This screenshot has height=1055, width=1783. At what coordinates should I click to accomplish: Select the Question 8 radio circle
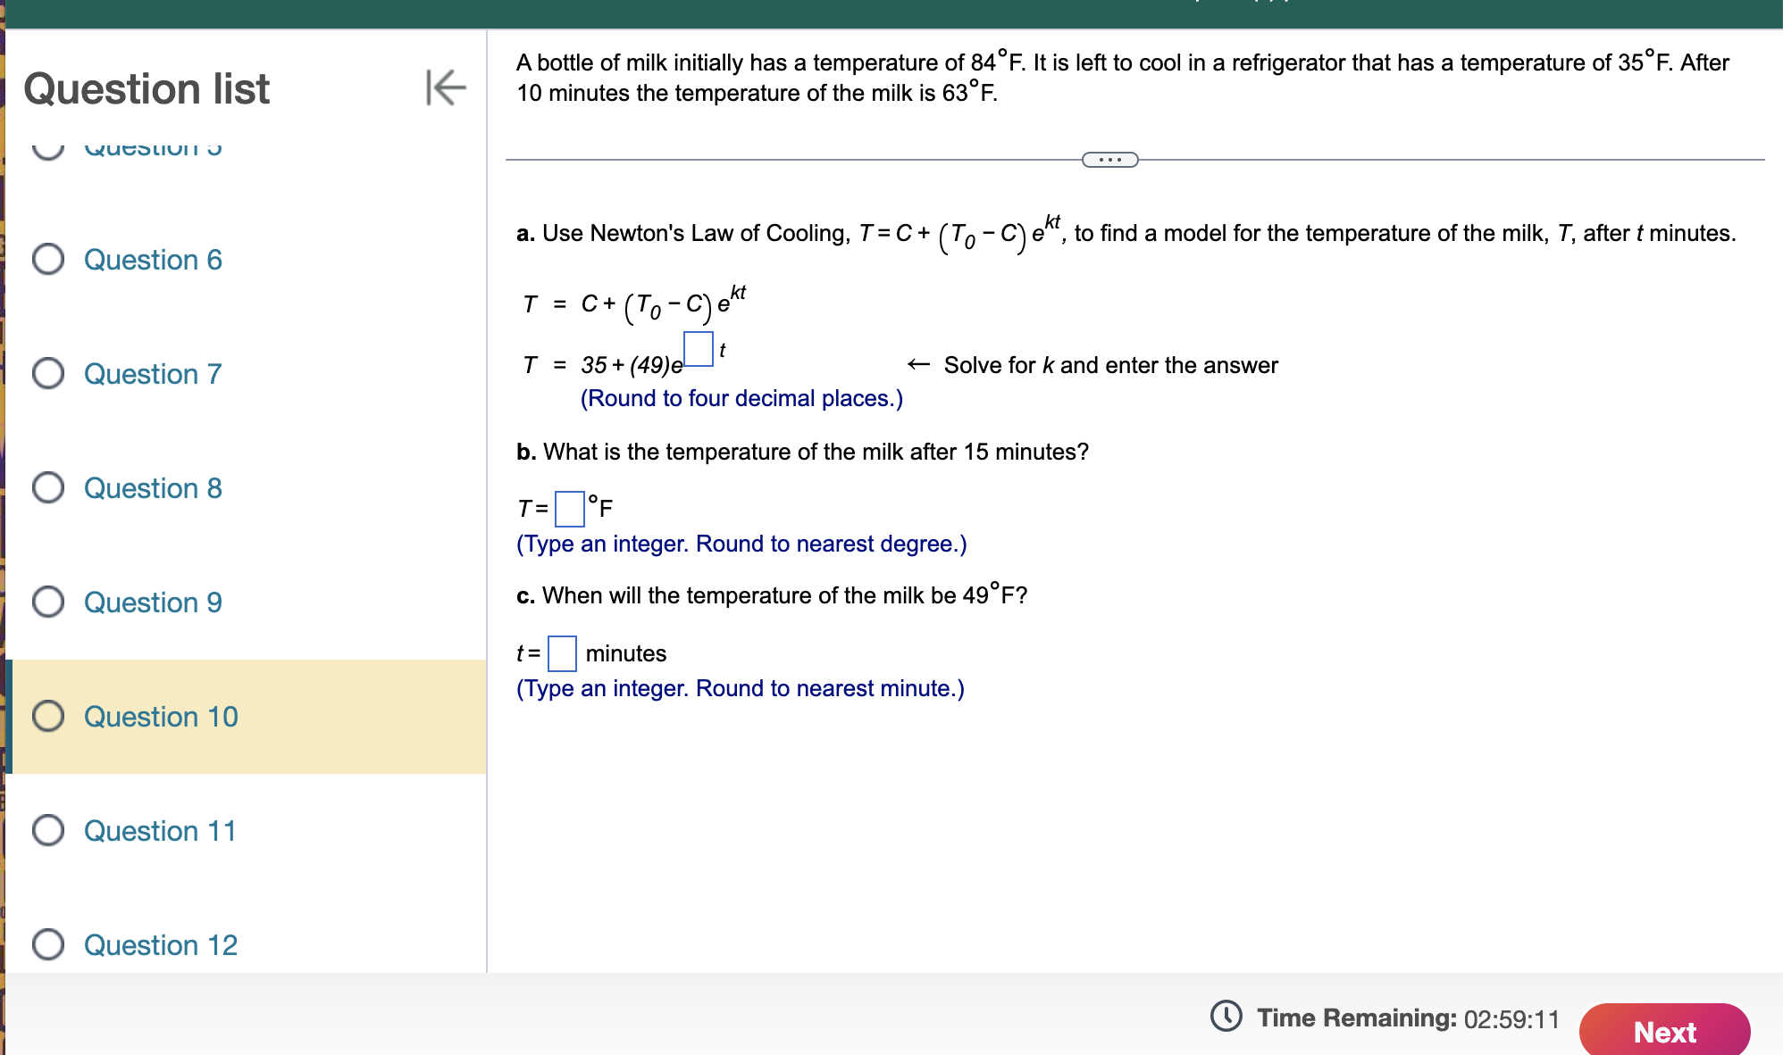click(x=48, y=488)
